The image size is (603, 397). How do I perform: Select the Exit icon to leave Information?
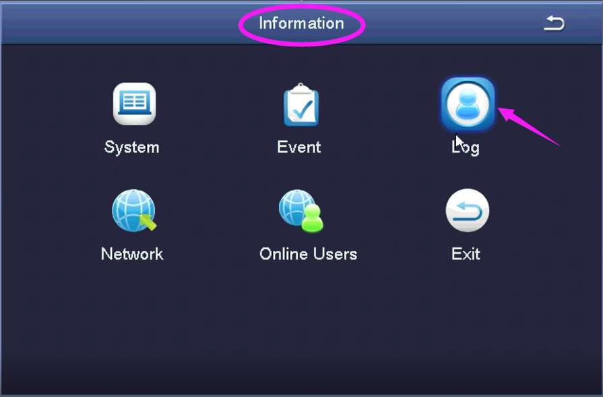(x=467, y=211)
